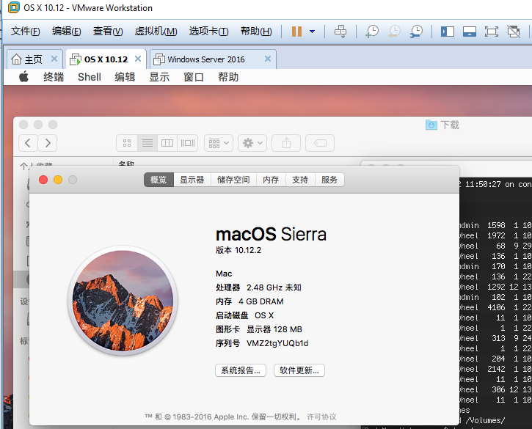This screenshot has width=532, height=429.
Task: Open the 窗口 menu
Action: click(x=194, y=77)
